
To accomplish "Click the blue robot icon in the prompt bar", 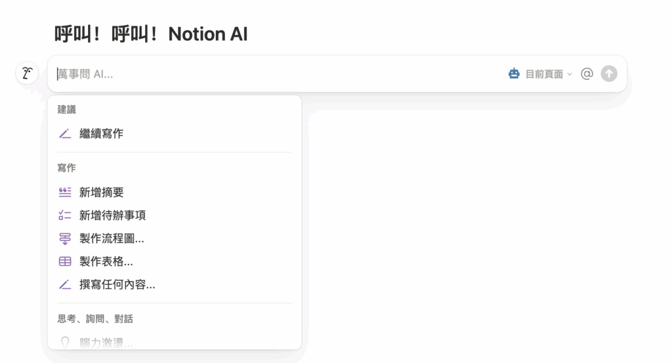I will tap(514, 74).
